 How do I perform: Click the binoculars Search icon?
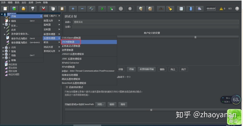161,9
